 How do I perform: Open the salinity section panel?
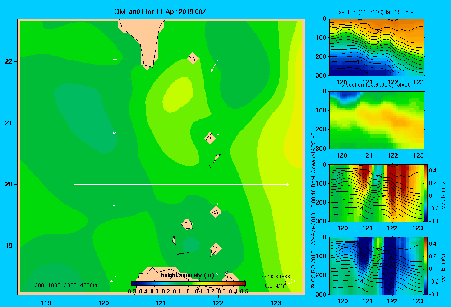[x=377, y=120]
